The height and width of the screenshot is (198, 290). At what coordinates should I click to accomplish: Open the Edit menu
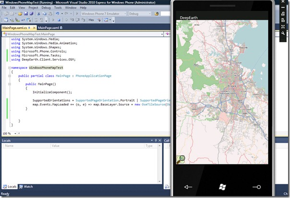tap(12, 8)
